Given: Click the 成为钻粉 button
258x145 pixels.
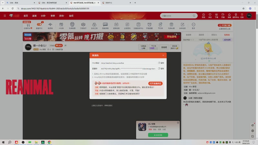Looking at the screenshot, I should (x=227, y=40).
